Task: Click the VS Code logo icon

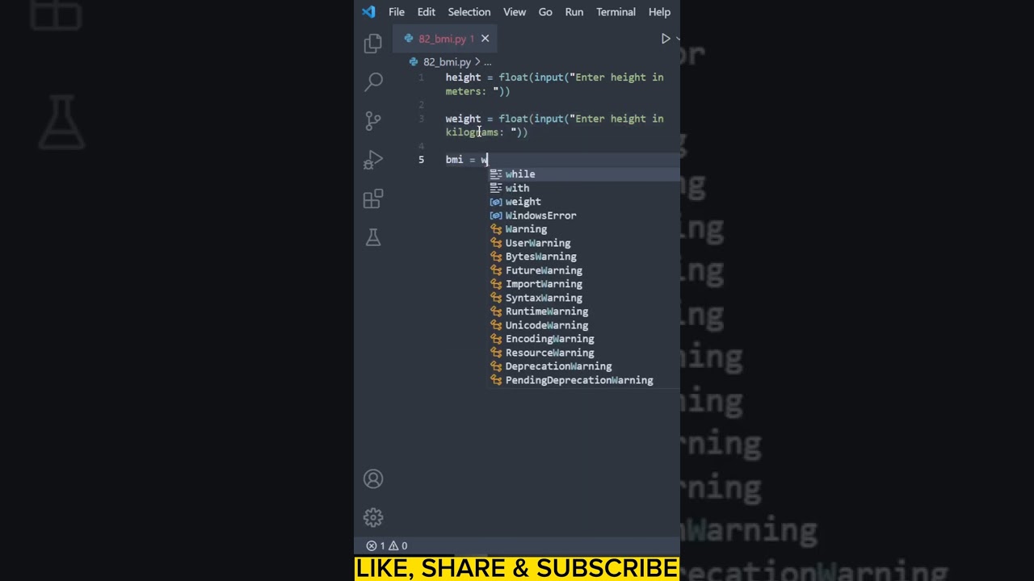Action: pos(368,11)
